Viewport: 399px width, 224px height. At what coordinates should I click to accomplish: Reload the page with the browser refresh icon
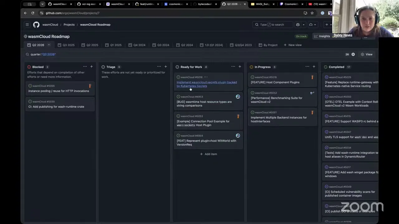[33, 13]
